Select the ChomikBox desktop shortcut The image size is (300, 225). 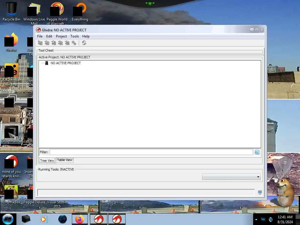[x=11, y=194]
